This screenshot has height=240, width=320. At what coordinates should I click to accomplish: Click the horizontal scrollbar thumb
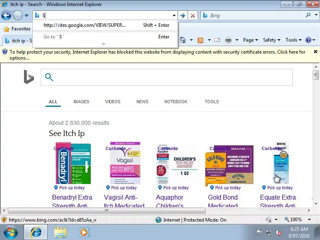107,210
